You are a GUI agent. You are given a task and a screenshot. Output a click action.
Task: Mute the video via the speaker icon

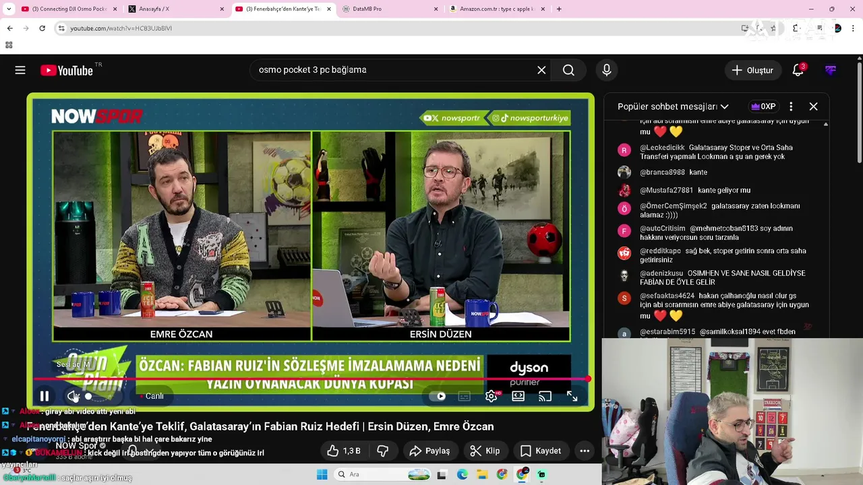click(x=73, y=396)
